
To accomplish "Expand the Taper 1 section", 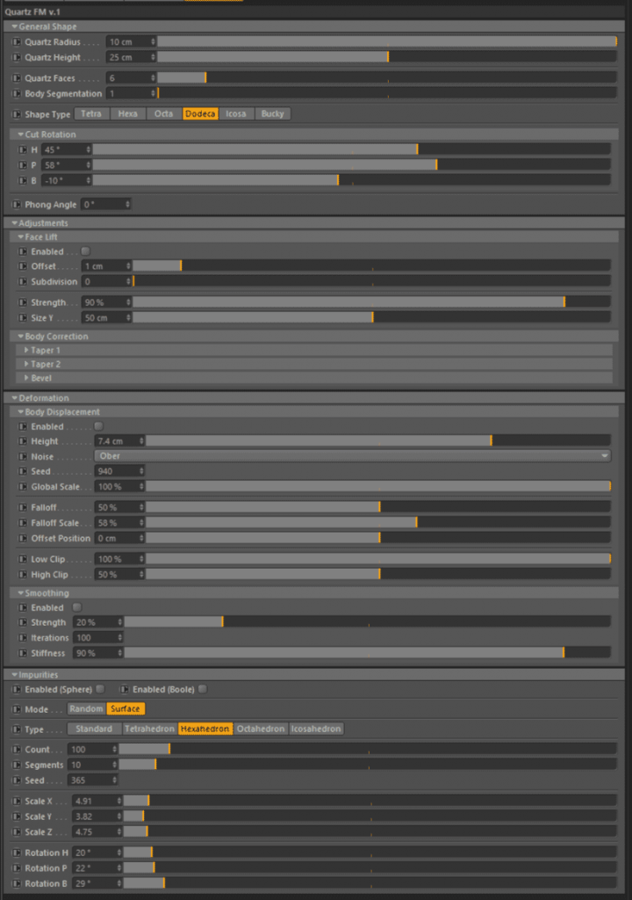I will click(x=26, y=350).
